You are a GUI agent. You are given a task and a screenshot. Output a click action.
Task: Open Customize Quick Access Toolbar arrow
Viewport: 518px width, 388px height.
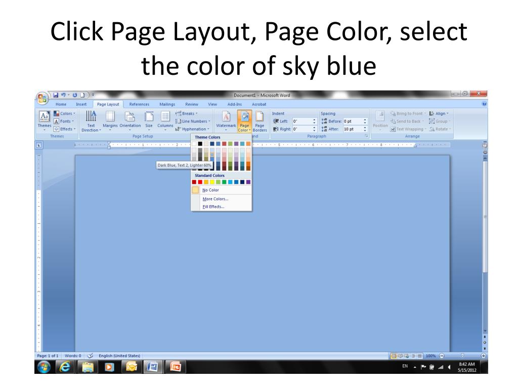tap(93, 95)
